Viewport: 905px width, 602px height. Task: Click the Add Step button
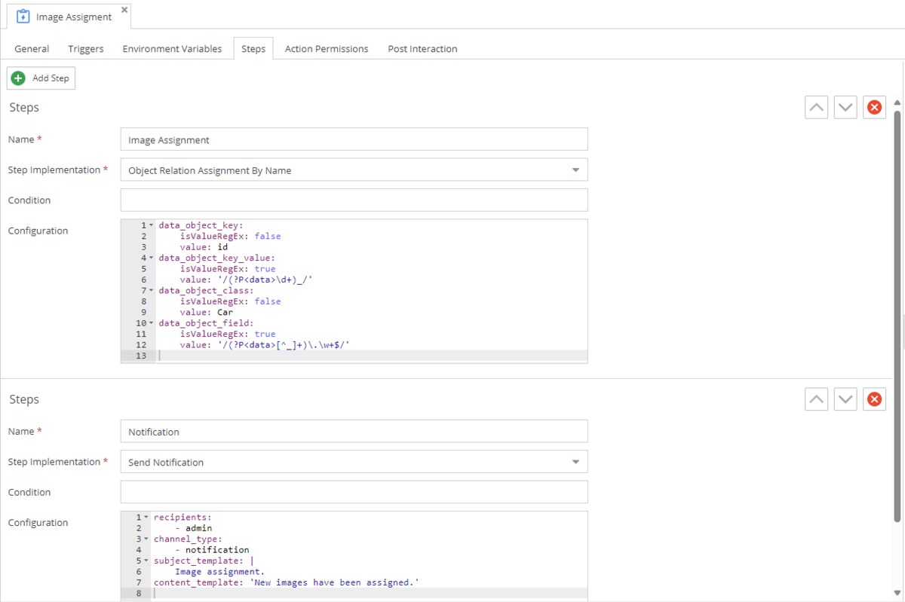point(41,78)
